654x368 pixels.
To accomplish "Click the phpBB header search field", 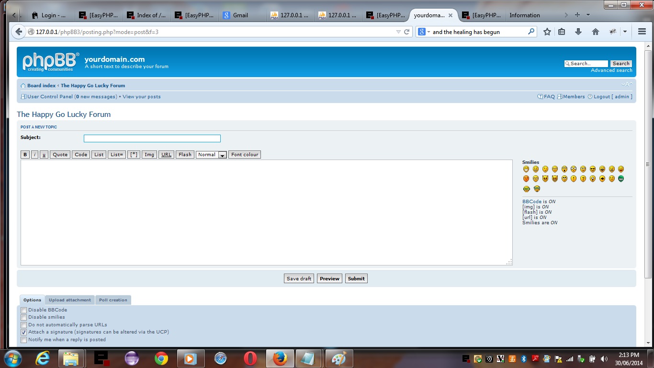I will click(x=586, y=64).
